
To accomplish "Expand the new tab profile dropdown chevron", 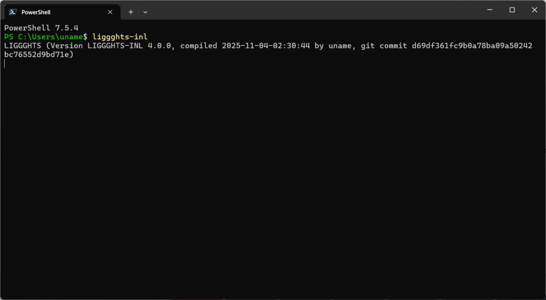I will (145, 12).
